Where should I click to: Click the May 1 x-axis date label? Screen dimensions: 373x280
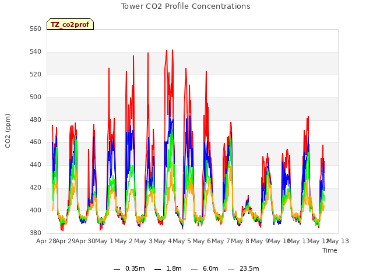[104, 241]
